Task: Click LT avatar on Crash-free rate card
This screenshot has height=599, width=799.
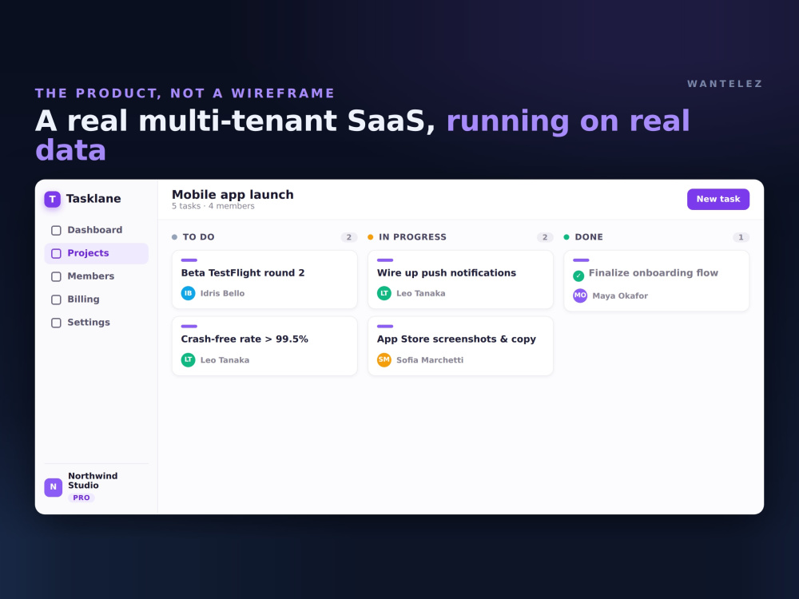Action: coord(188,359)
